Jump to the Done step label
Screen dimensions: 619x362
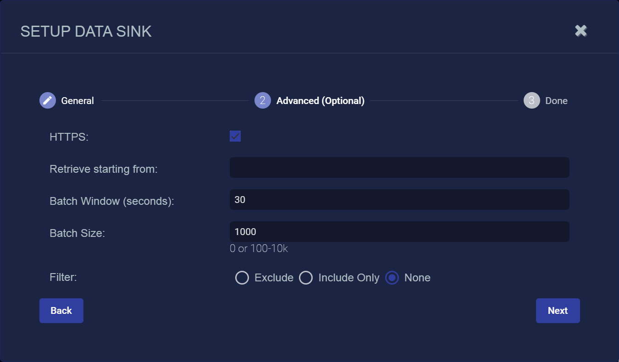point(556,101)
